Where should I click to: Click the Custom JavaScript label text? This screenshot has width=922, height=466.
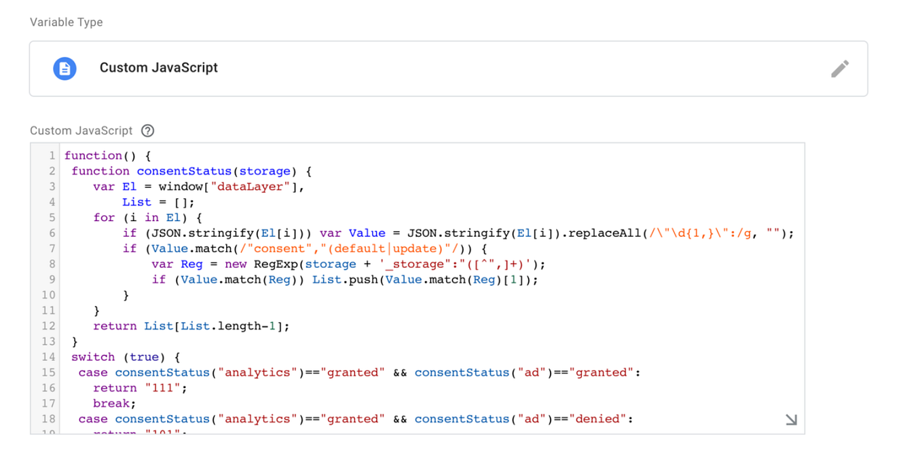tap(158, 68)
